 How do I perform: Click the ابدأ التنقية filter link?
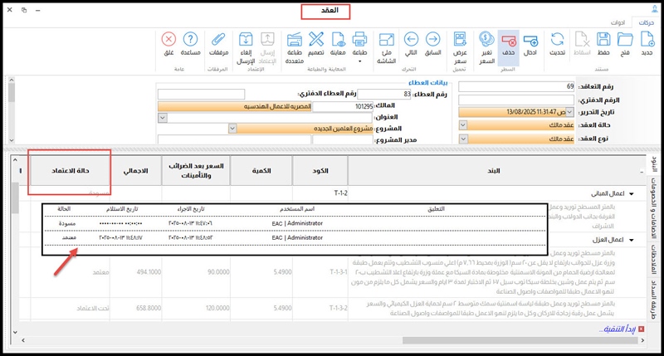(x=617, y=329)
